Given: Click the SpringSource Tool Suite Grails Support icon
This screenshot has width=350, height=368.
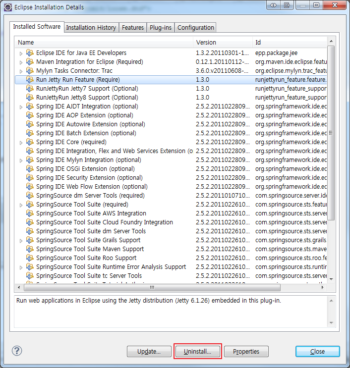Looking at the screenshot, I should point(30,240).
